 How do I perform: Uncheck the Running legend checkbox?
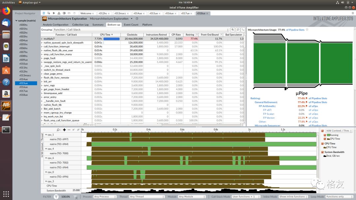click(325, 135)
